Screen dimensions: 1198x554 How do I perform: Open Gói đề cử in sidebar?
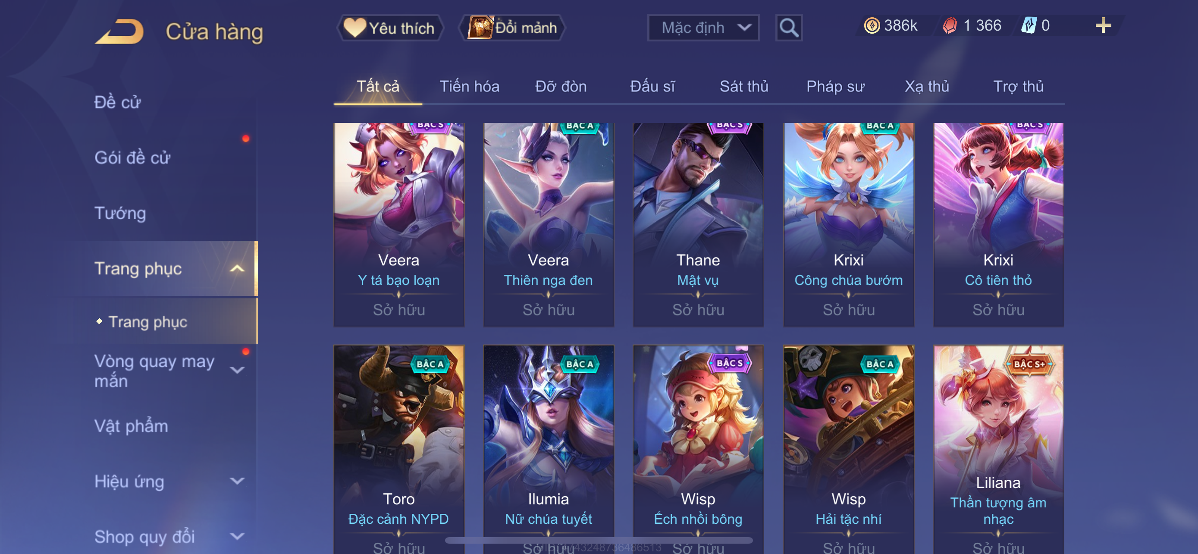click(132, 157)
